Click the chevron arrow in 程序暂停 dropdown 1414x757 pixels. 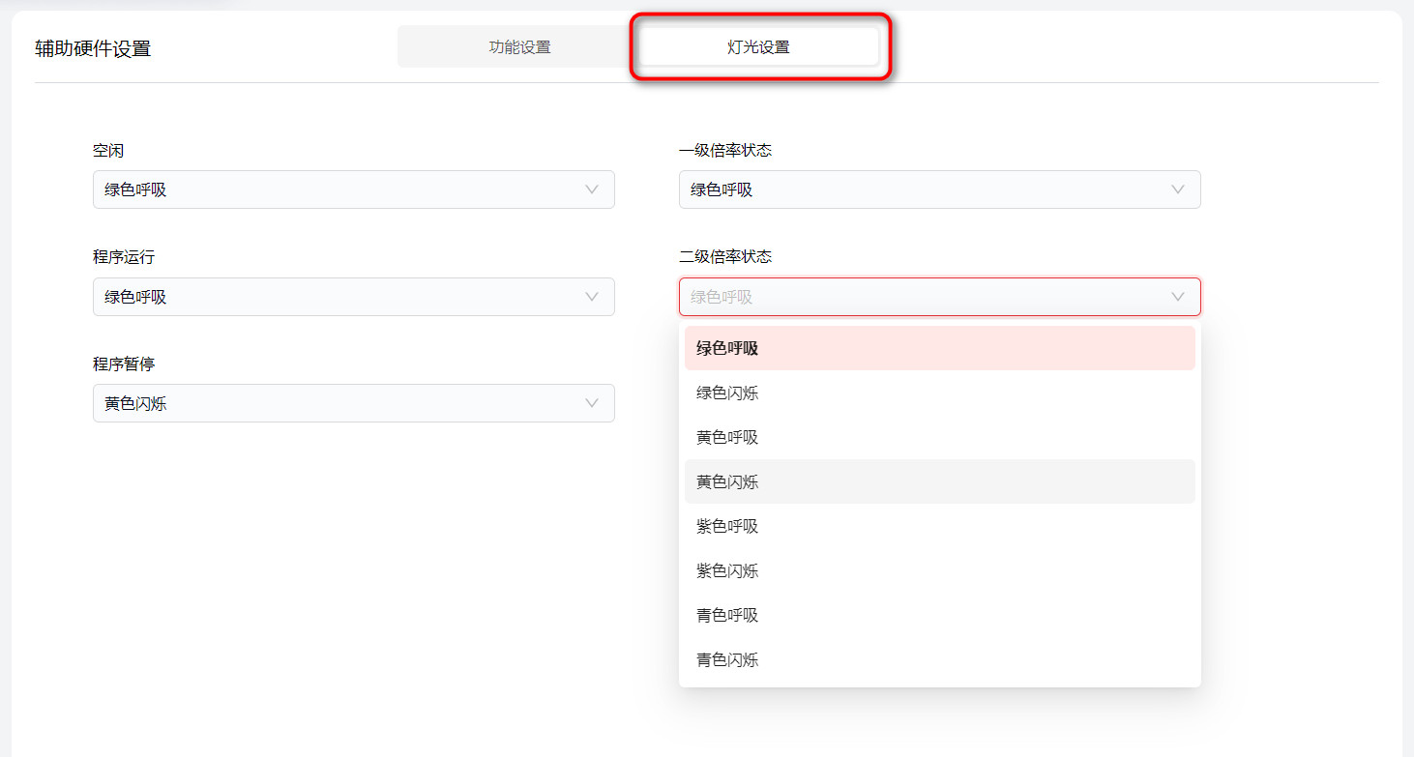pyautogui.click(x=592, y=403)
